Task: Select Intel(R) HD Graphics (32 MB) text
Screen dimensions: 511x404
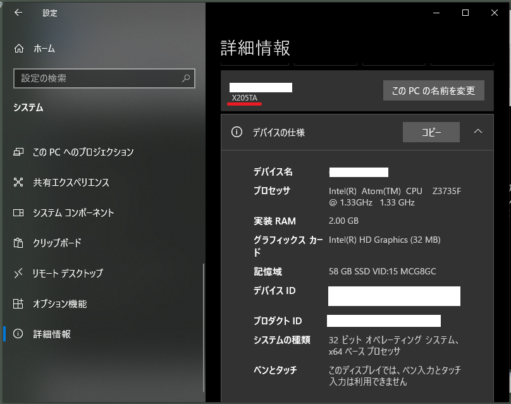Action: pyautogui.click(x=385, y=240)
